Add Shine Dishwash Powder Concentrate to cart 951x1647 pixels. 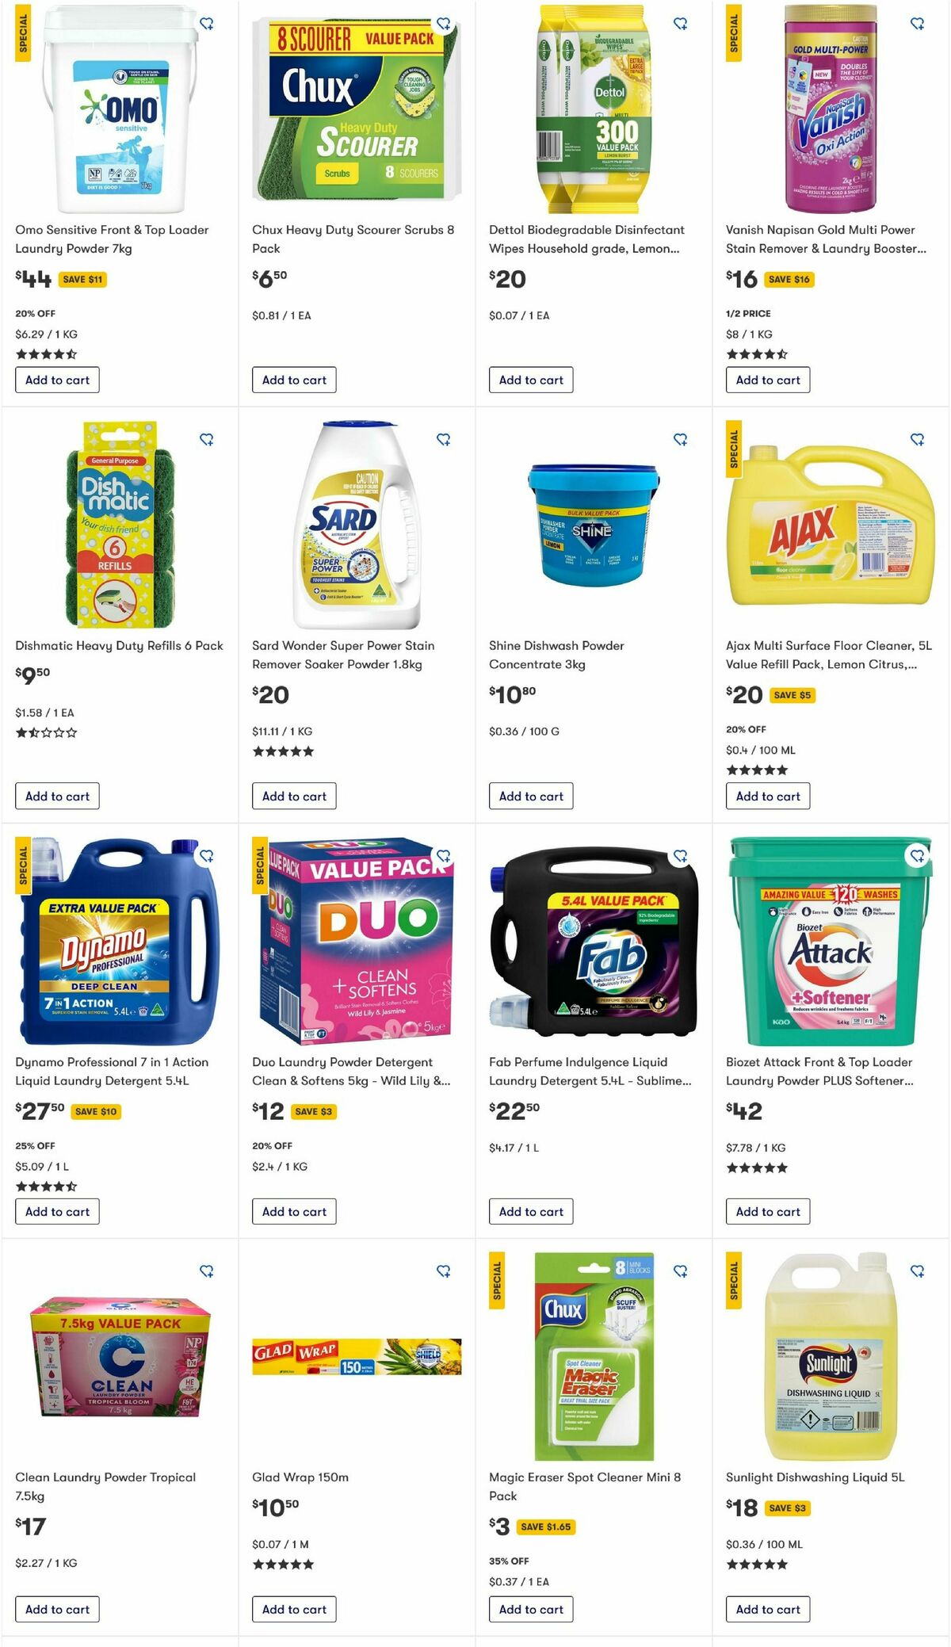[530, 796]
